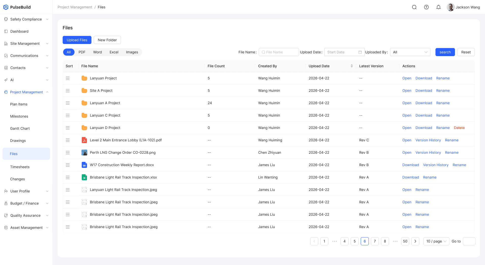485x265 pixels.
Task: Delete the Lanyuan D Project folder
Action: (459, 128)
